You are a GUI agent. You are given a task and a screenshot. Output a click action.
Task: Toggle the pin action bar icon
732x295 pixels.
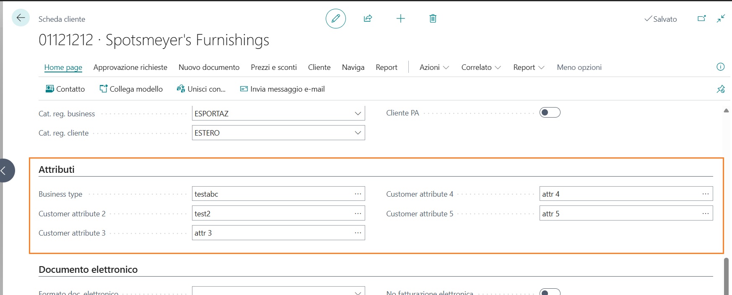[721, 89]
